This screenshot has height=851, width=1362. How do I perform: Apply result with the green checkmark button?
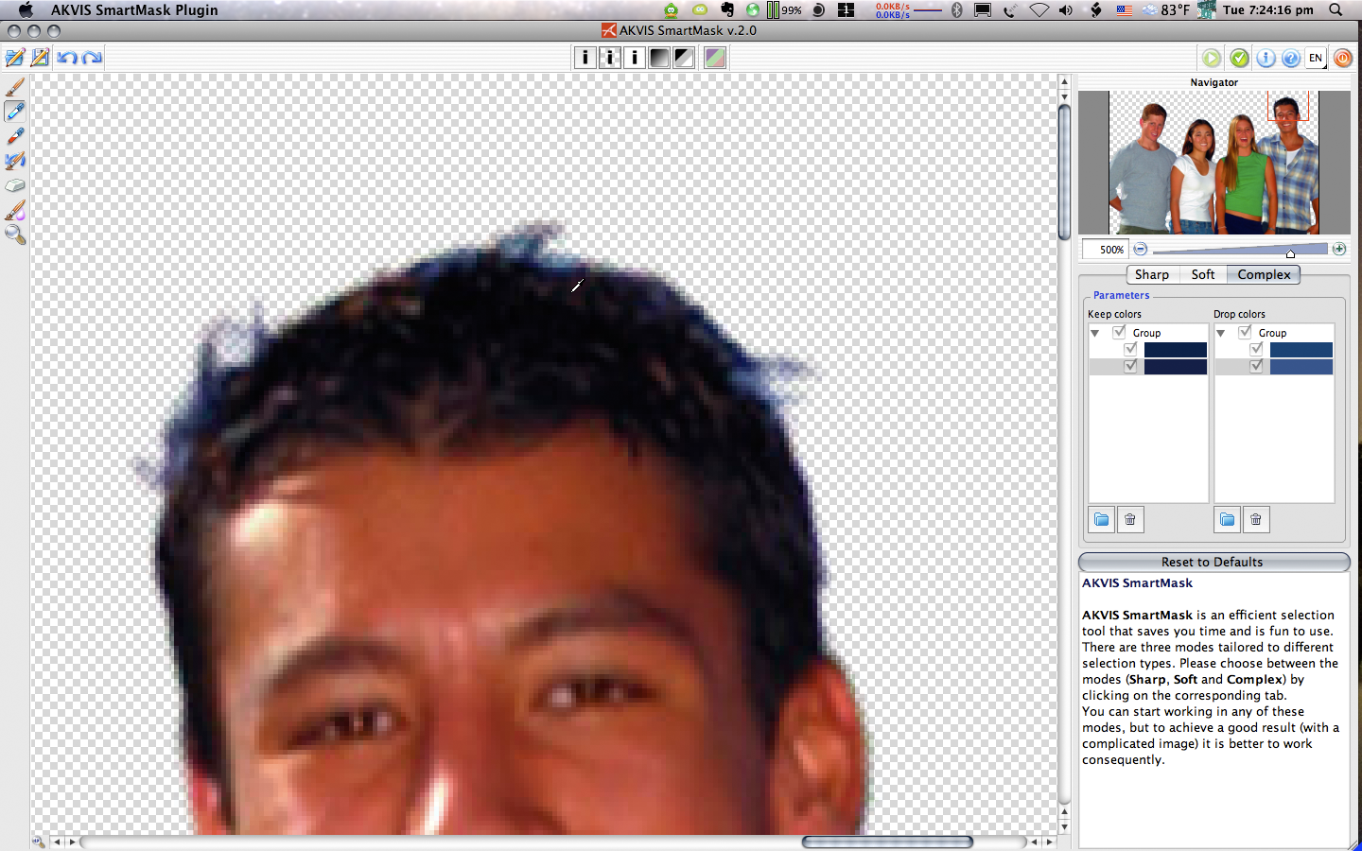click(x=1239, y=58)
